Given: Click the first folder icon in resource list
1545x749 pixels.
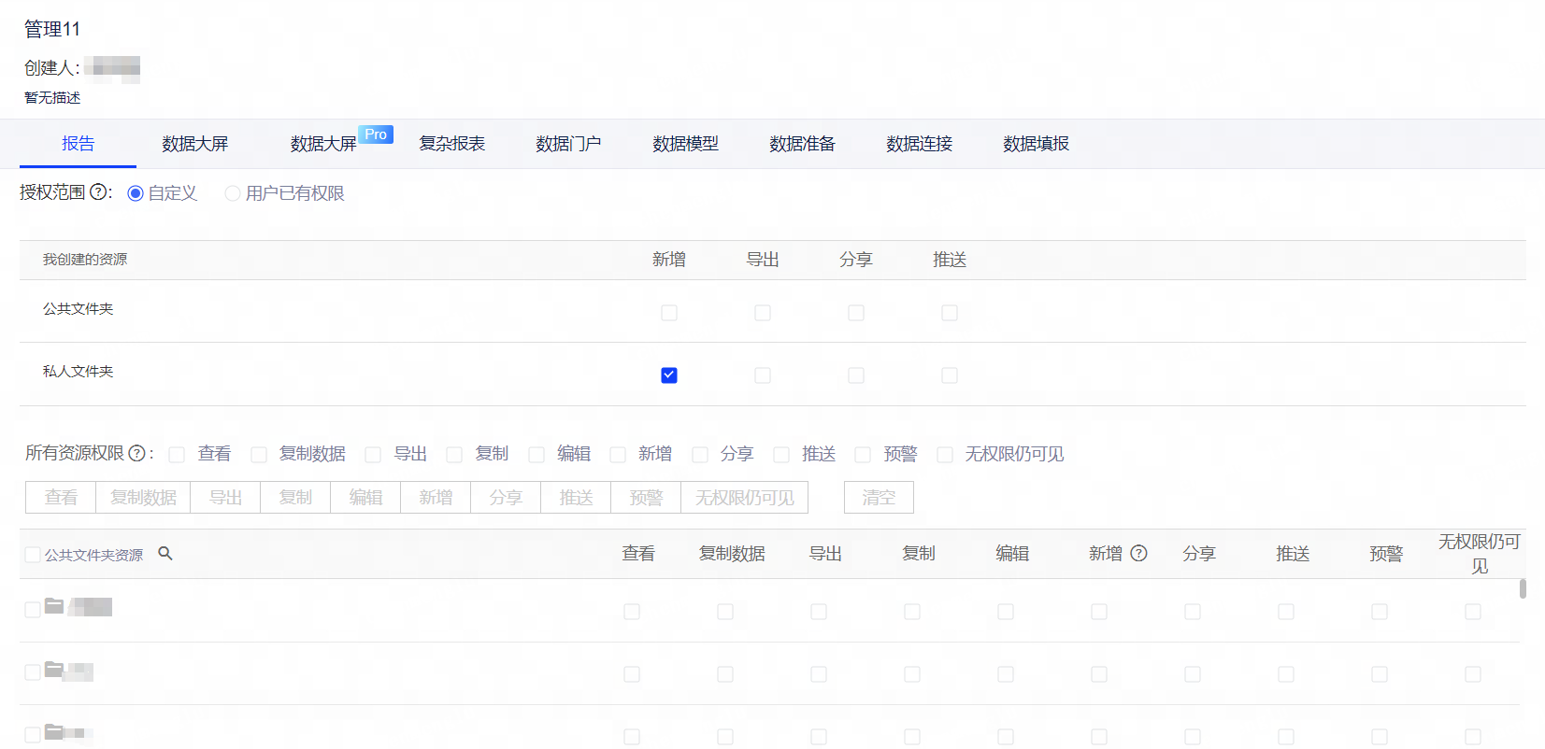Looking at the screenshot, I should [x=54, y=606].
